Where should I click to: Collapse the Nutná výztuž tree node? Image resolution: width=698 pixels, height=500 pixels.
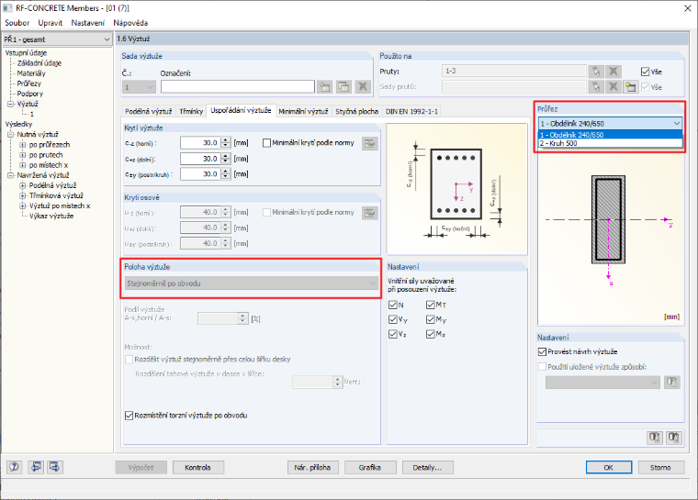coord(11,134)
